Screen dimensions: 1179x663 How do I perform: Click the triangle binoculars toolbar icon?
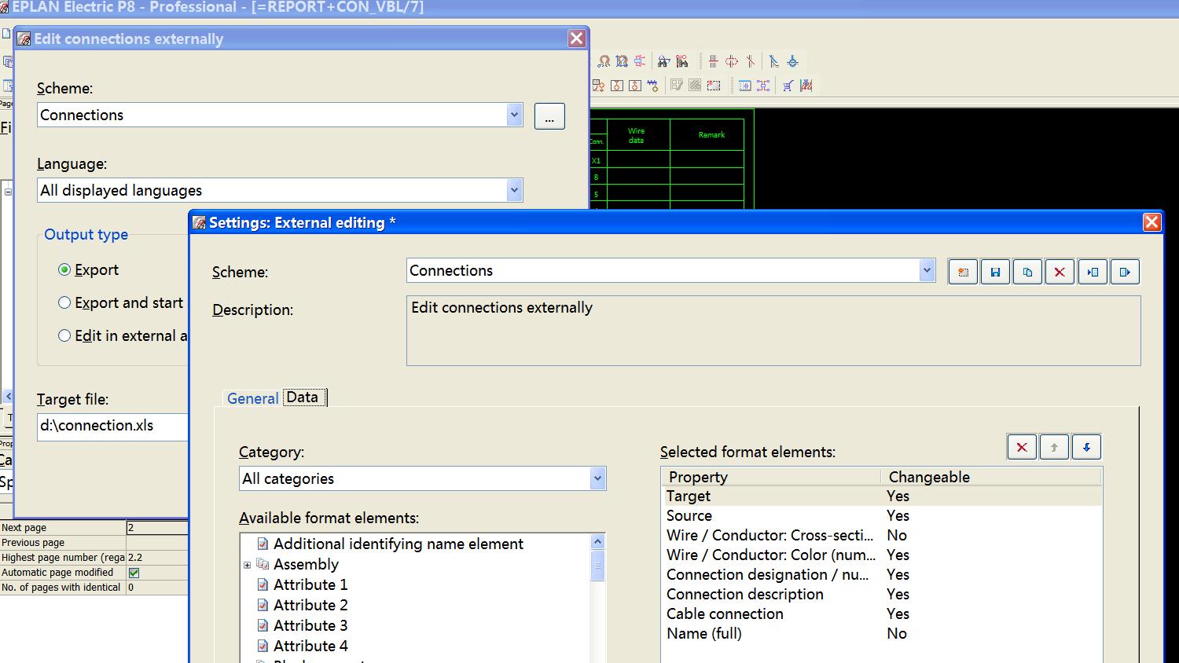[663, 61]
